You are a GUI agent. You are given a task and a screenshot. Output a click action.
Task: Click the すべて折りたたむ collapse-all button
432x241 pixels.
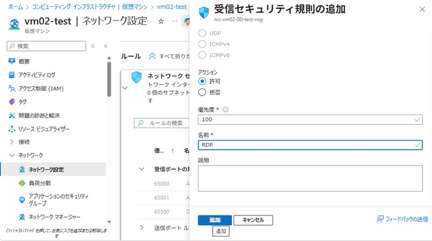pyautogui.click(x=169, y=56)
